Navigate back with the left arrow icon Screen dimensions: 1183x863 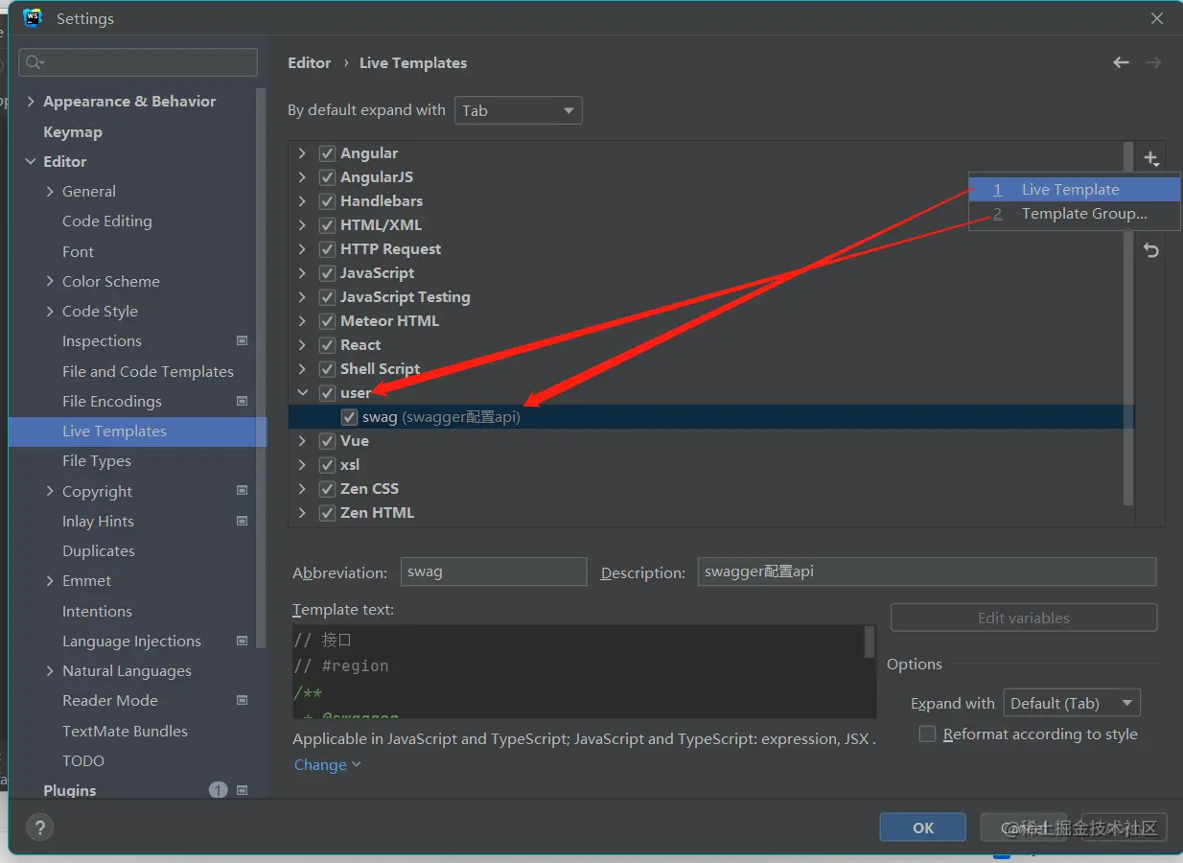click(1121, 62)
